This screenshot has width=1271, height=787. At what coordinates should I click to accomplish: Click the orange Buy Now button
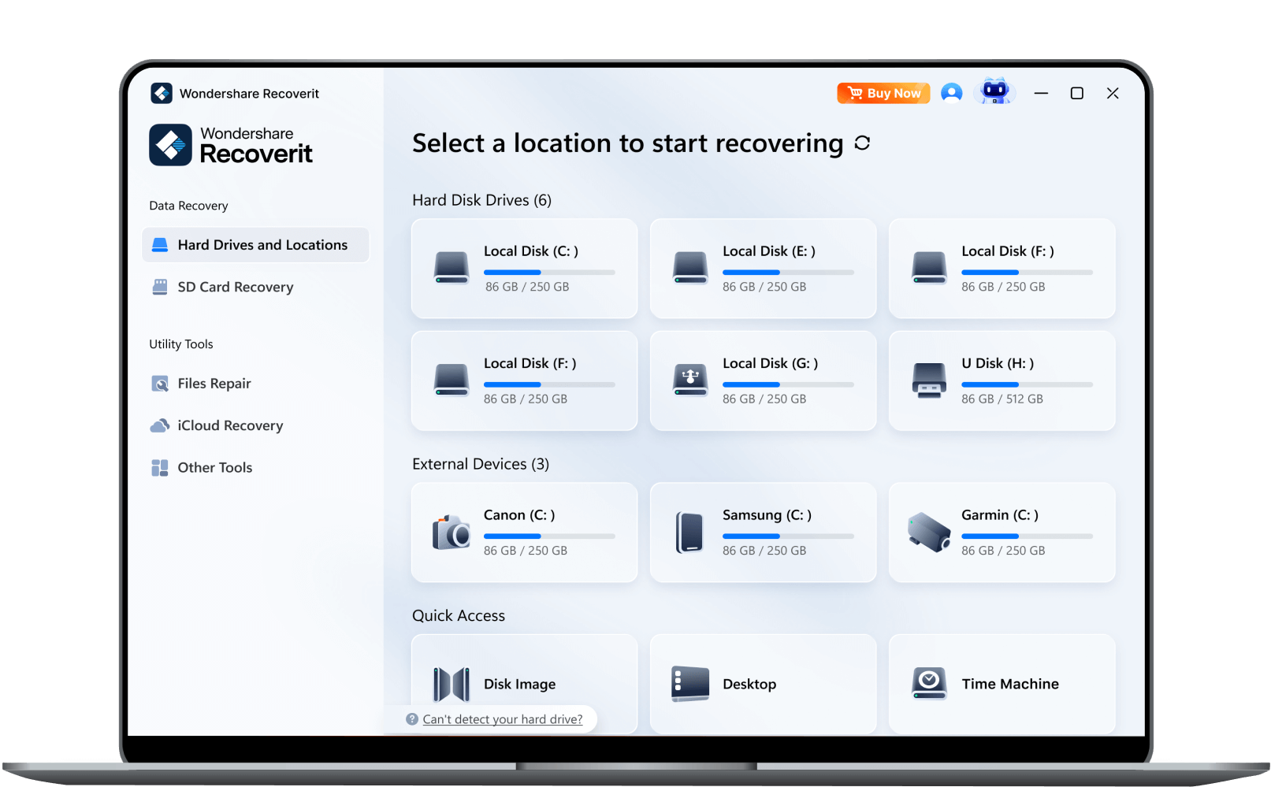(x=883, y=93)
